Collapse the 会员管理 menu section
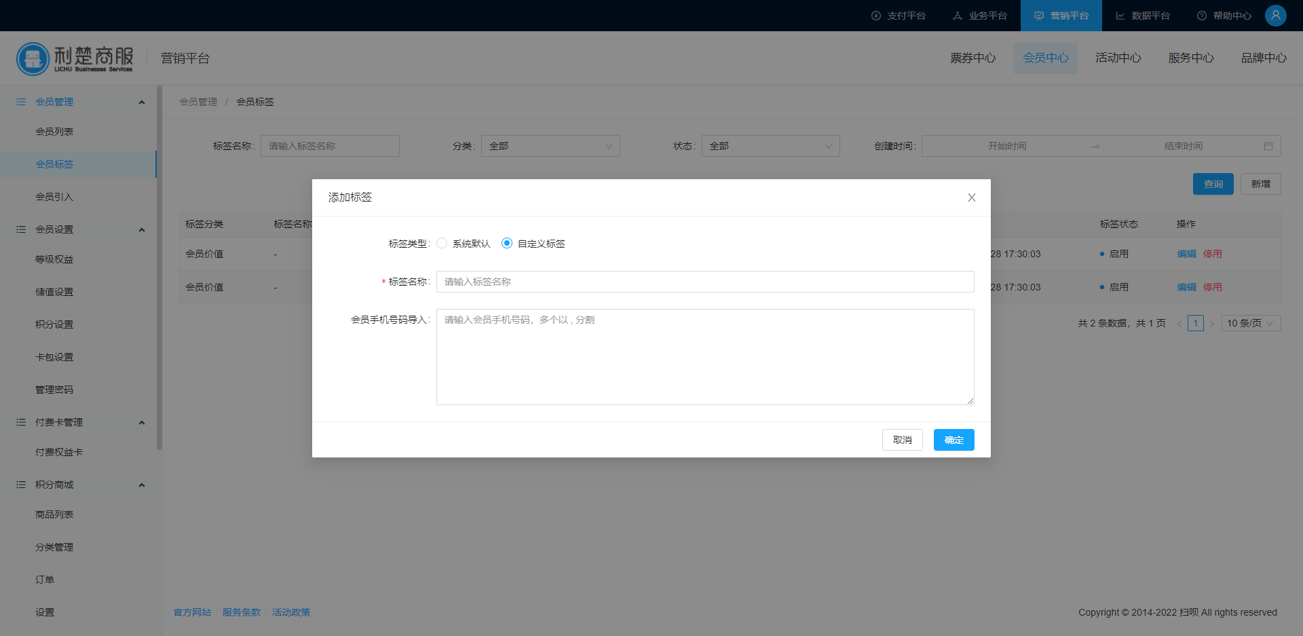The width and height of the screenshot is (1303, 636). (142, 102)
